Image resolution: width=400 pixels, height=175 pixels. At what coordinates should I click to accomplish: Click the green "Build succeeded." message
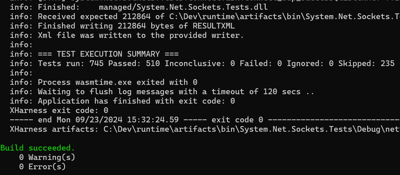coord(38,148)
